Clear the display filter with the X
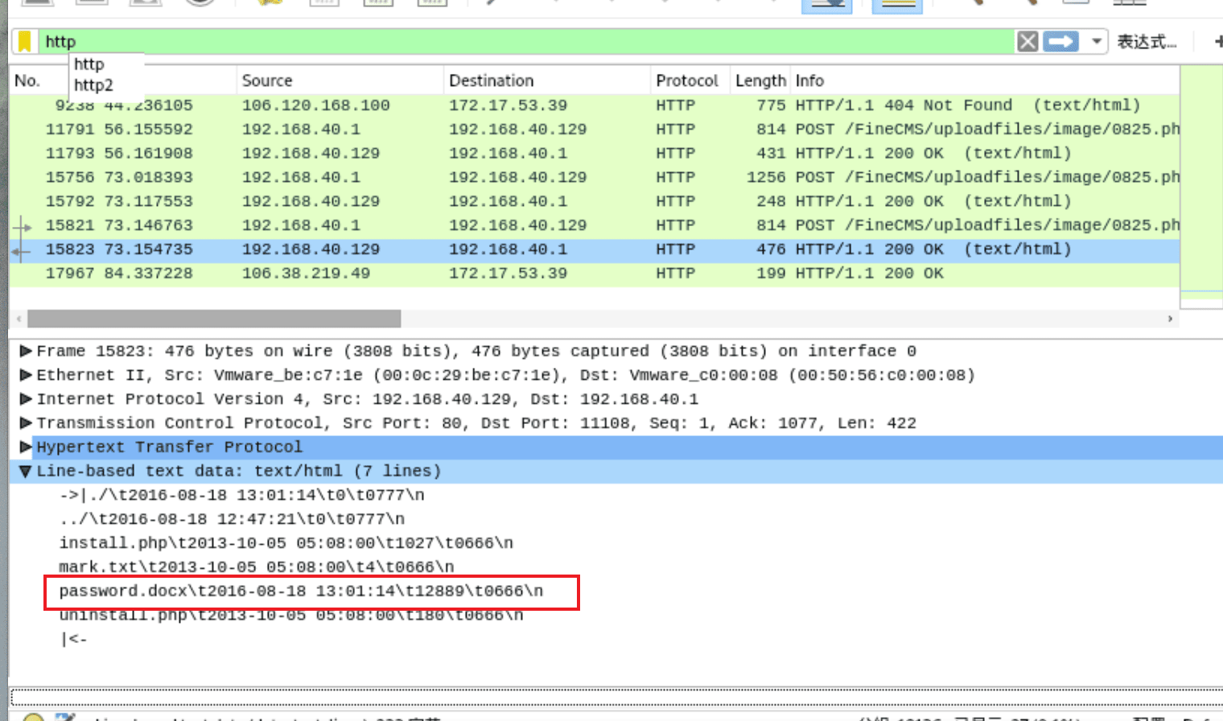1223x721 pixels. point(1027,41)
